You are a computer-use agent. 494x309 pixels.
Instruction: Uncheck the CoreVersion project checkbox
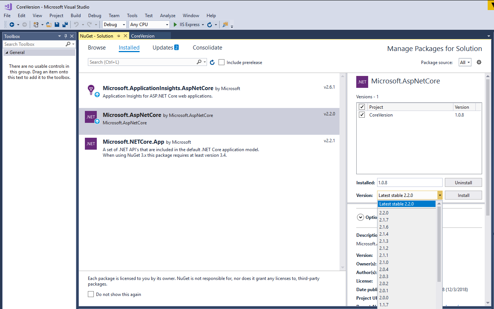click(x=361, y=115)
